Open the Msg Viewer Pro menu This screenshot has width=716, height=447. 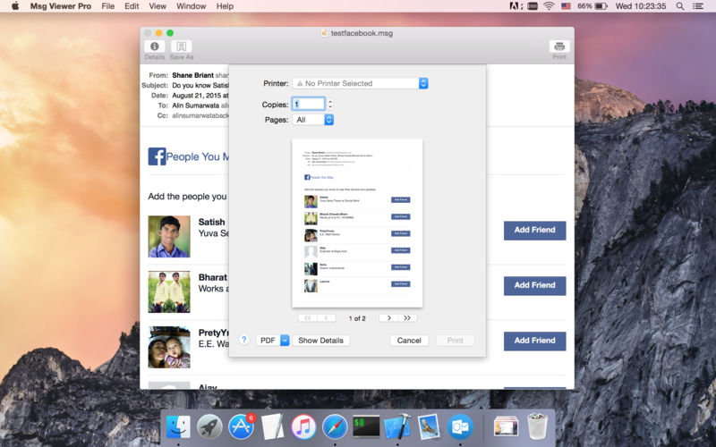[x=61, y=6]
